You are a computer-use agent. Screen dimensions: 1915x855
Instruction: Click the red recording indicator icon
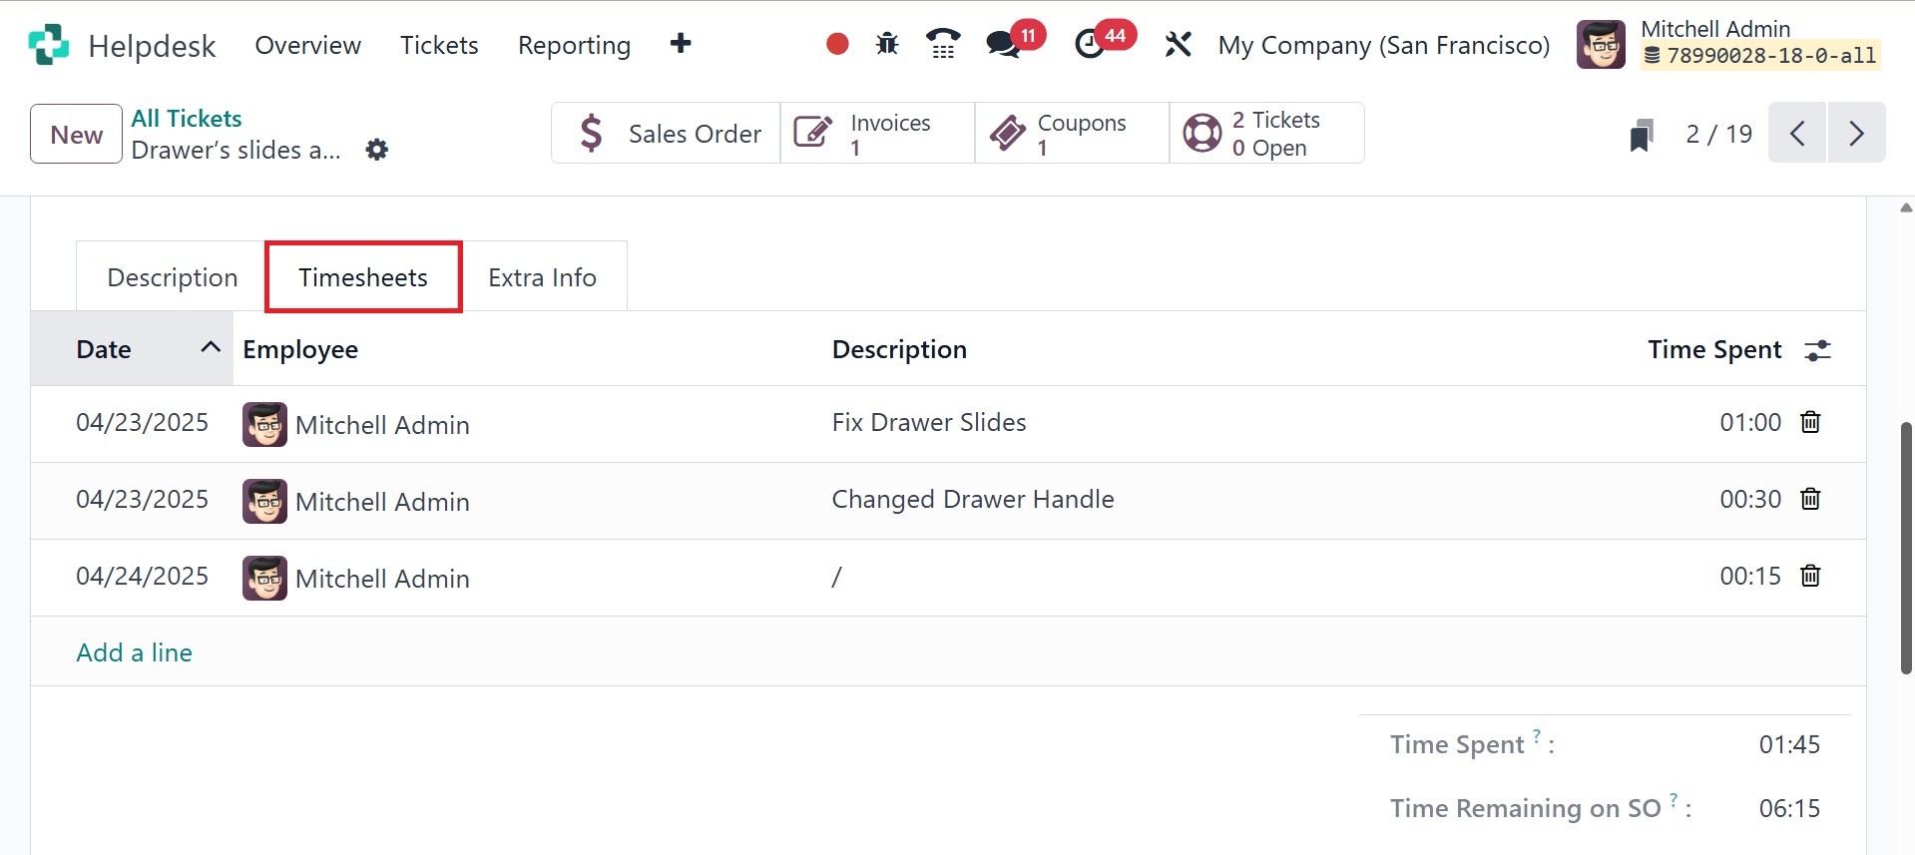(837, 44)
